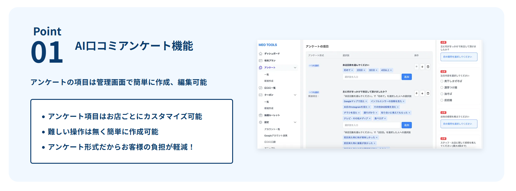Remove the 初めて option tag
516x191 pixels.
(x=352, y=70)
